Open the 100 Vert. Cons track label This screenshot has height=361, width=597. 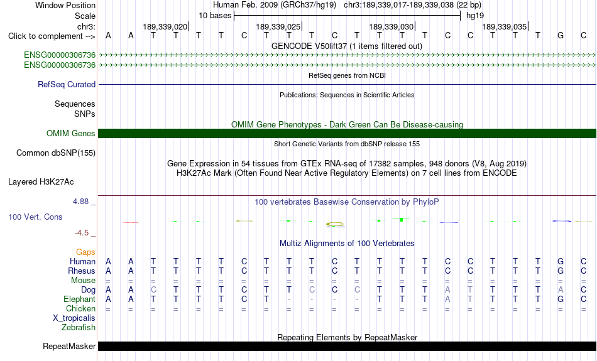click(35, 217)
